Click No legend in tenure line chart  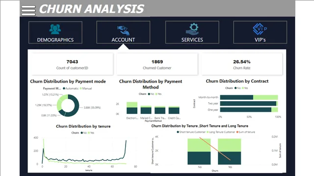coord(84,132)
